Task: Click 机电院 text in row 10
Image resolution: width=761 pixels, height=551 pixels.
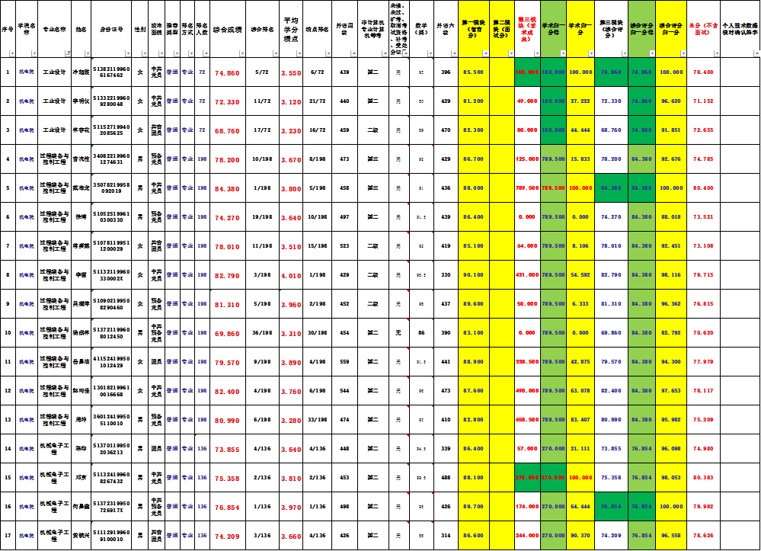Action: point(26,333)
